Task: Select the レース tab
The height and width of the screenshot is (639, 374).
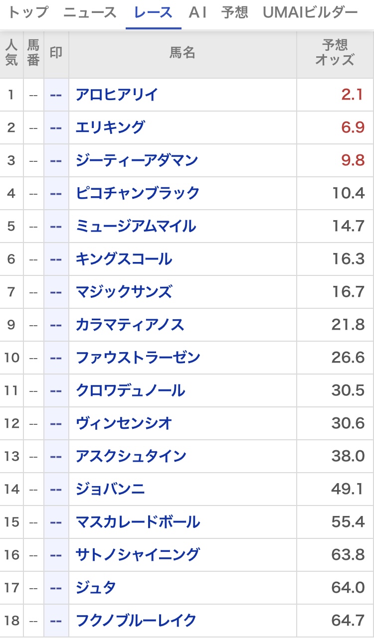Action: [154, 12]
